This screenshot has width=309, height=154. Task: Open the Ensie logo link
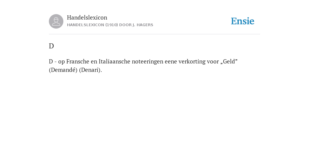point(243,21)
